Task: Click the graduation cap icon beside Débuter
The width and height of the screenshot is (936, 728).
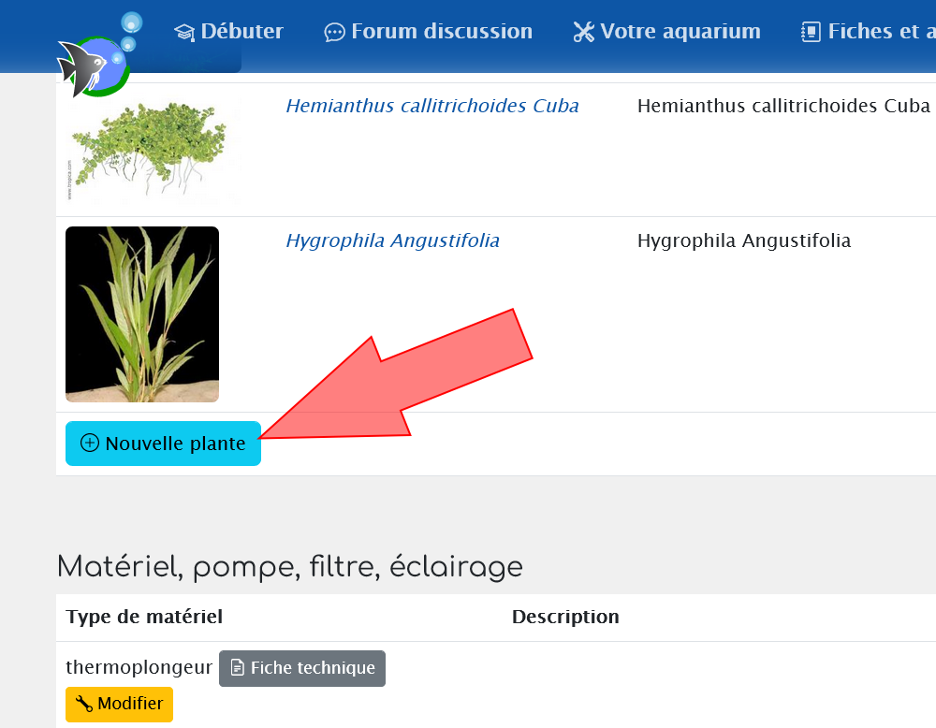Action: point(184,32)
